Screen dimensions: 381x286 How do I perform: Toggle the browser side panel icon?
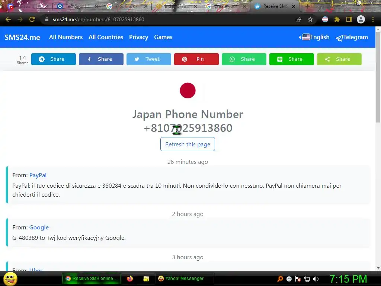(x=349, y=19)
